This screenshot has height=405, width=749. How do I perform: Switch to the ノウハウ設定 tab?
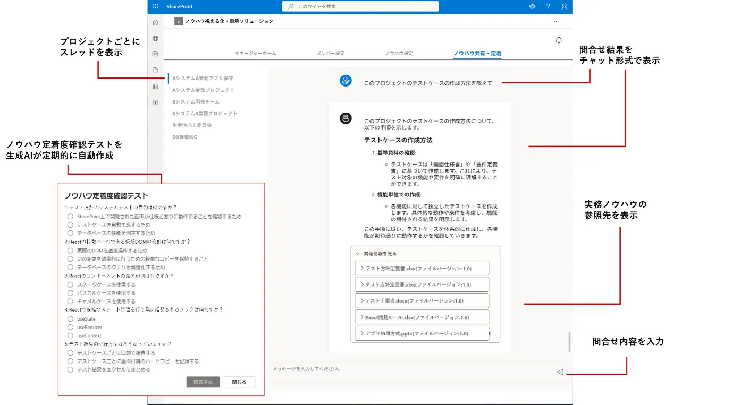click(x=399, y=54)
